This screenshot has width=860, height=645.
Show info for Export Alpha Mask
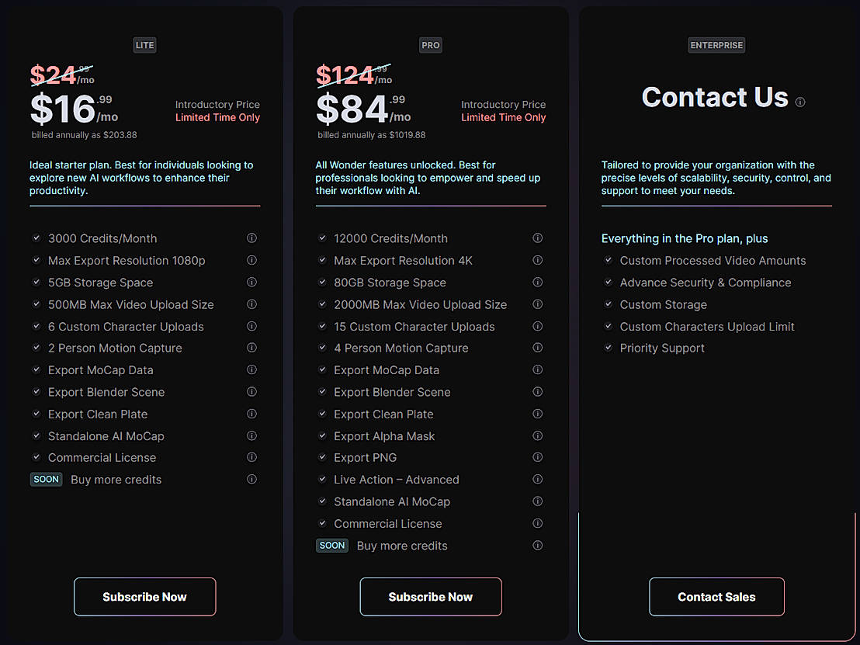(538, 436)
